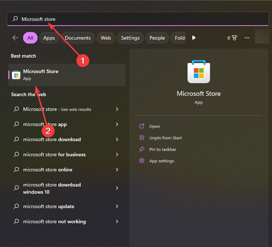Viewport: 272px width, 247px height.
Task: Open the Microsoft Store best match result
Action: click(x=67, y=75)
